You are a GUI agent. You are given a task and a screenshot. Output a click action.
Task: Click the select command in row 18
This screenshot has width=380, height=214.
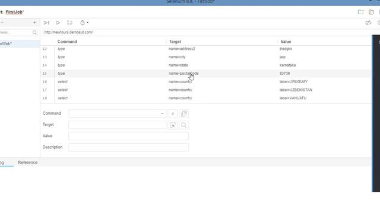(x=63, y=98)
